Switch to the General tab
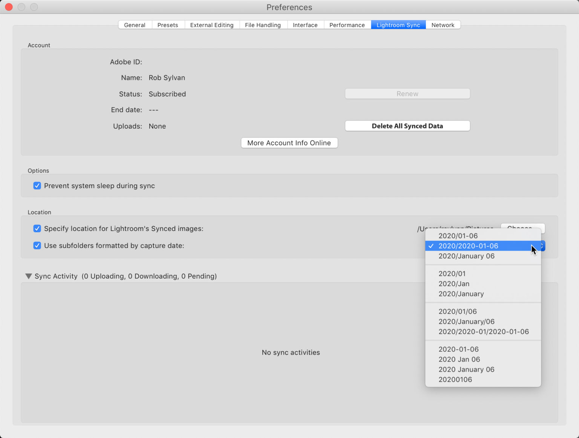This screenshot has width=579, height=438. (x=135, y=25)
